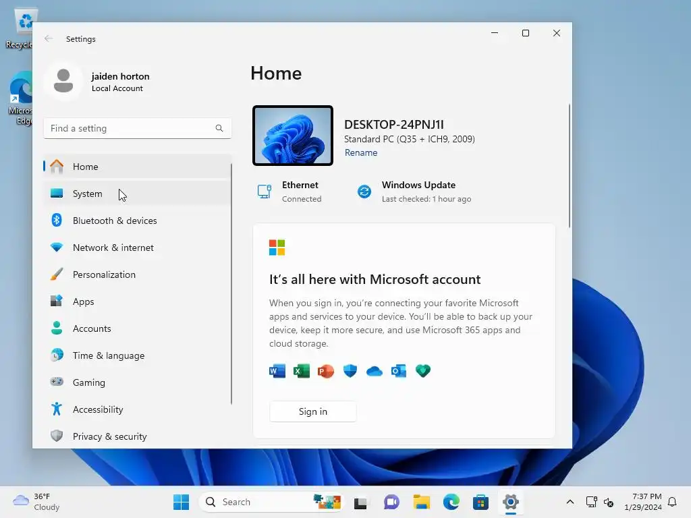Screen dimensions: 691x518
Task: Open the weather widget showing 36°F
Action: 37,502
